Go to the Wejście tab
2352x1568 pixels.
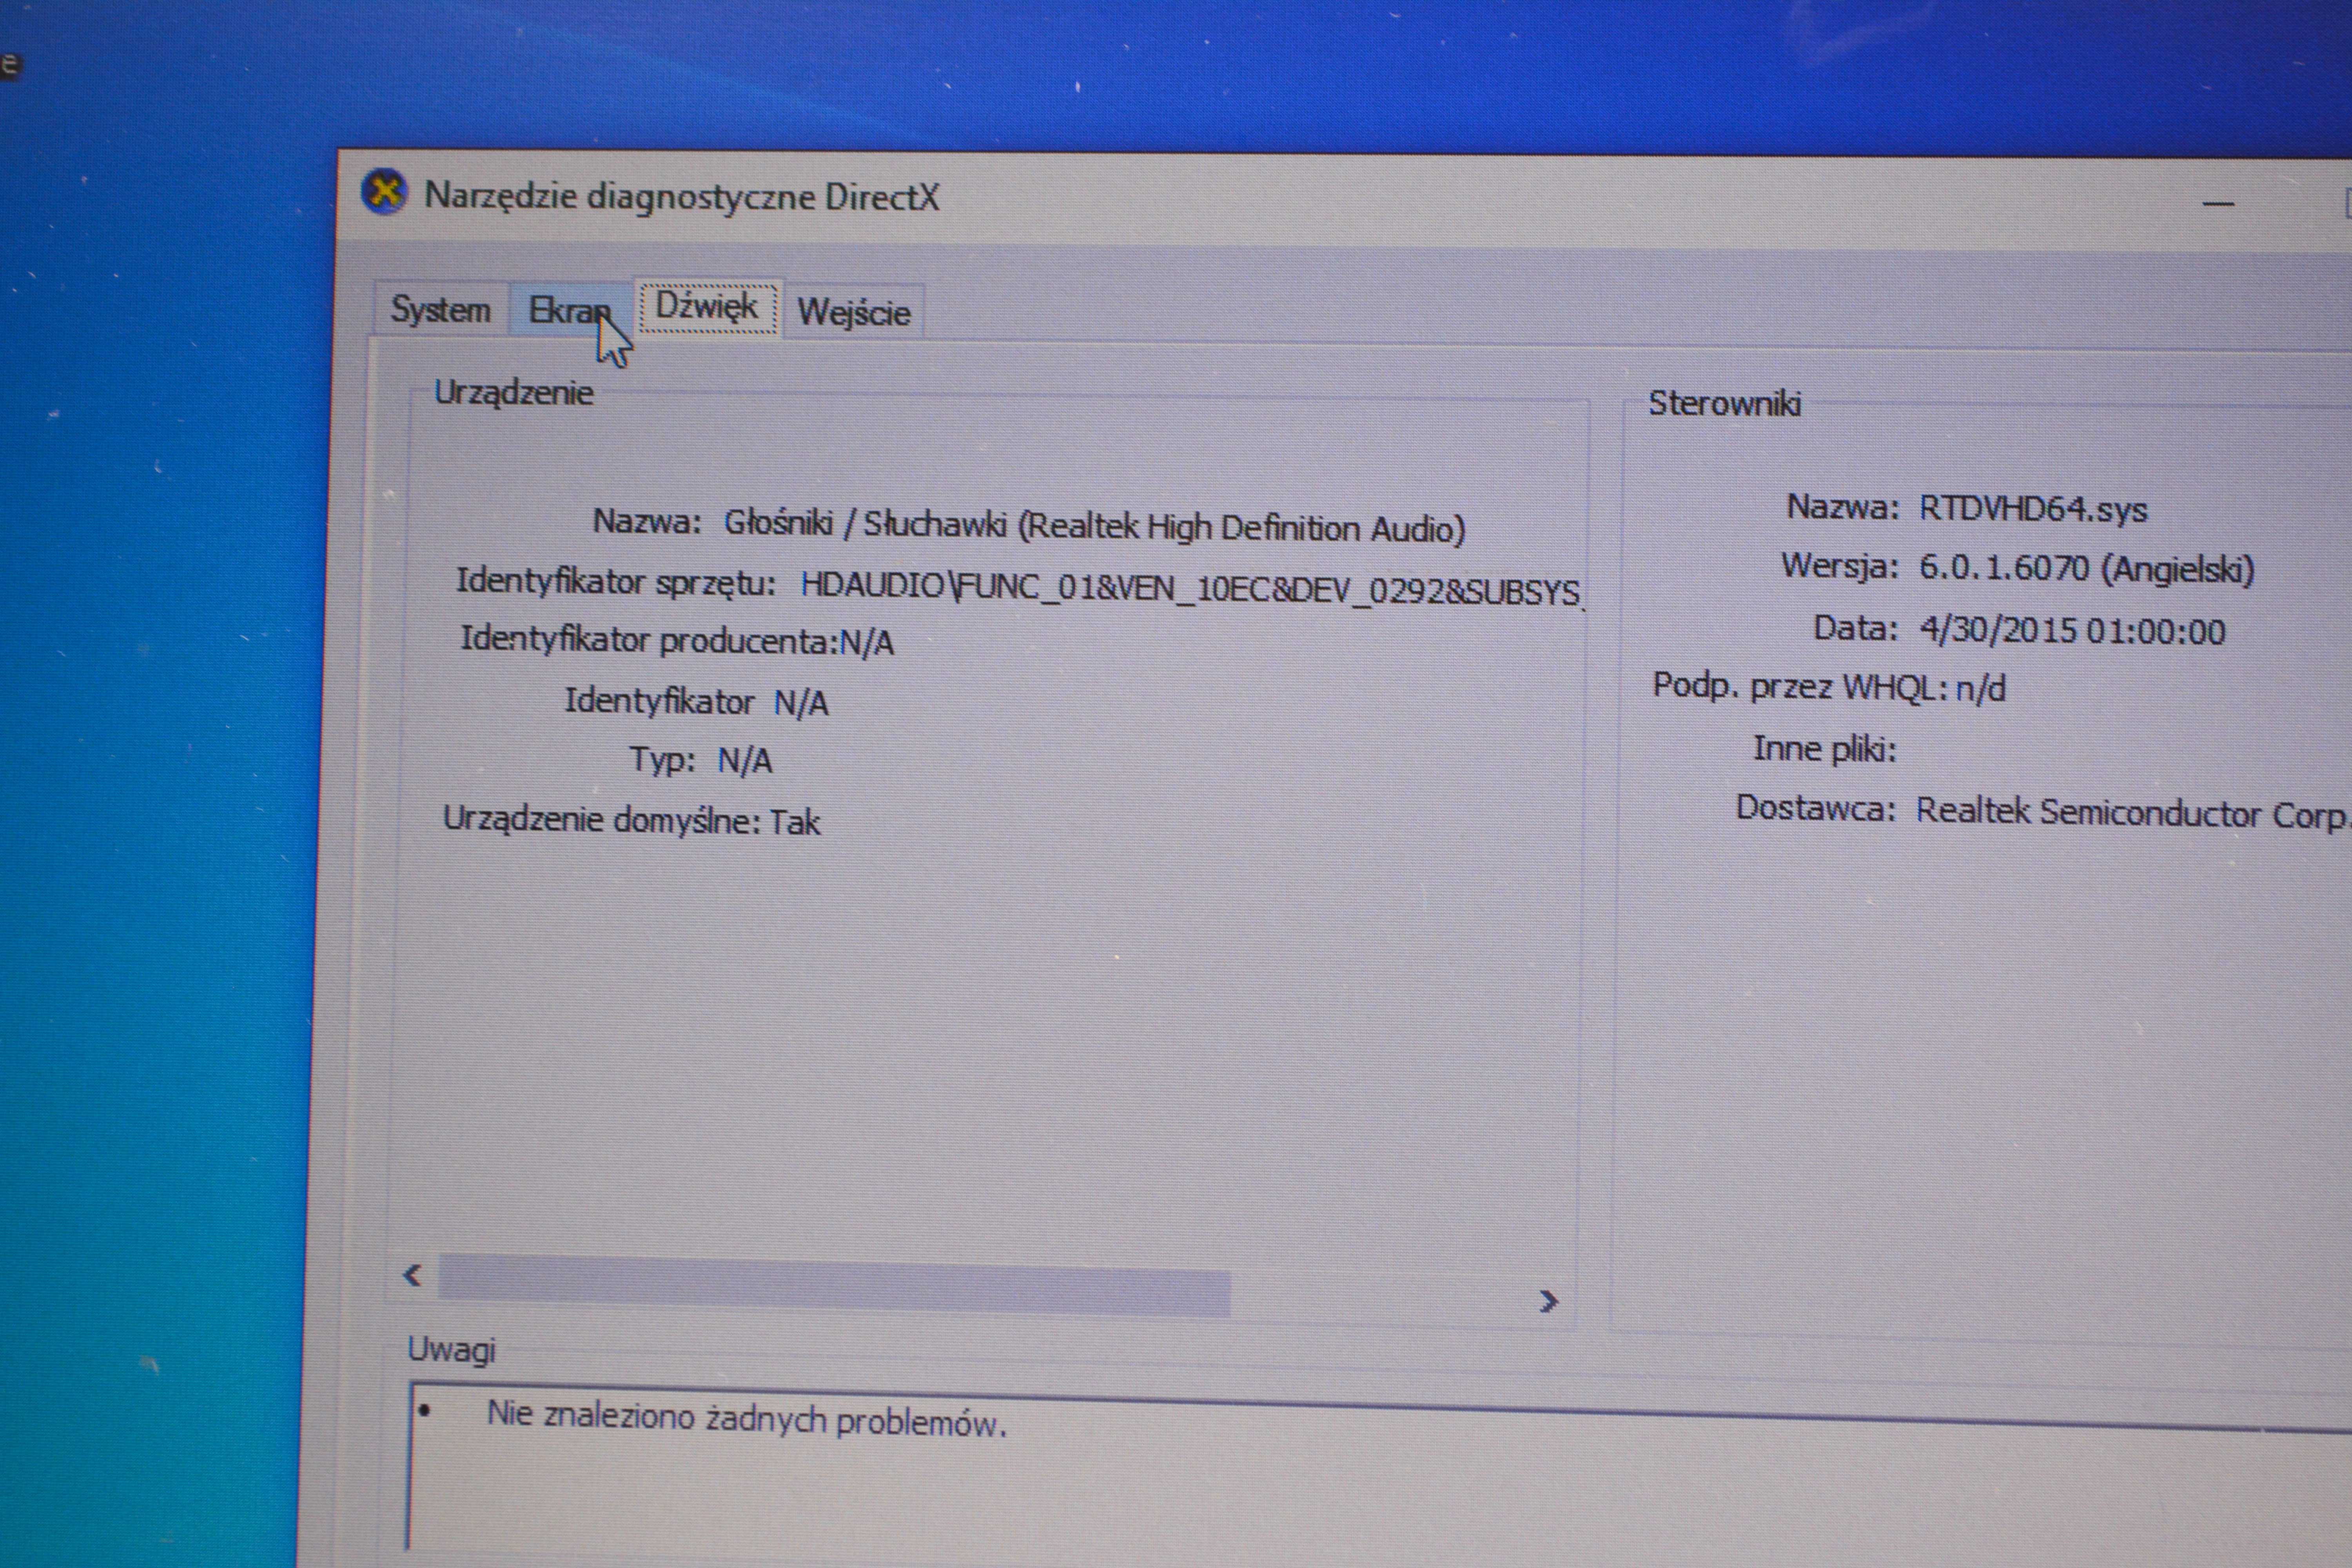[853, 313]
